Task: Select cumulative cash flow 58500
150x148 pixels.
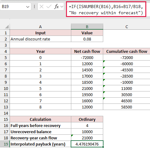Action: pos(126,107)
